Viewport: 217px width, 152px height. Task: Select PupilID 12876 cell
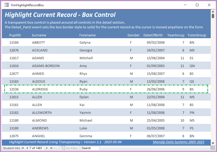[14, 50]
